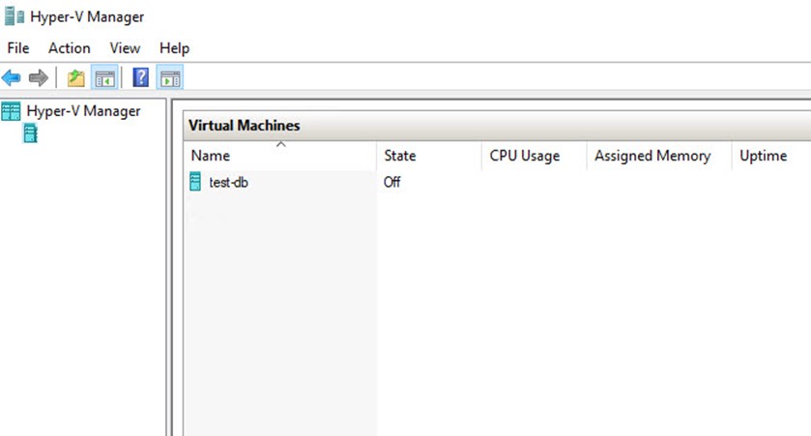The width and height of the screenshot is (811, 436).
Task: Select the Hyper-V Manager root tree icon
Action: pos(11,111)
